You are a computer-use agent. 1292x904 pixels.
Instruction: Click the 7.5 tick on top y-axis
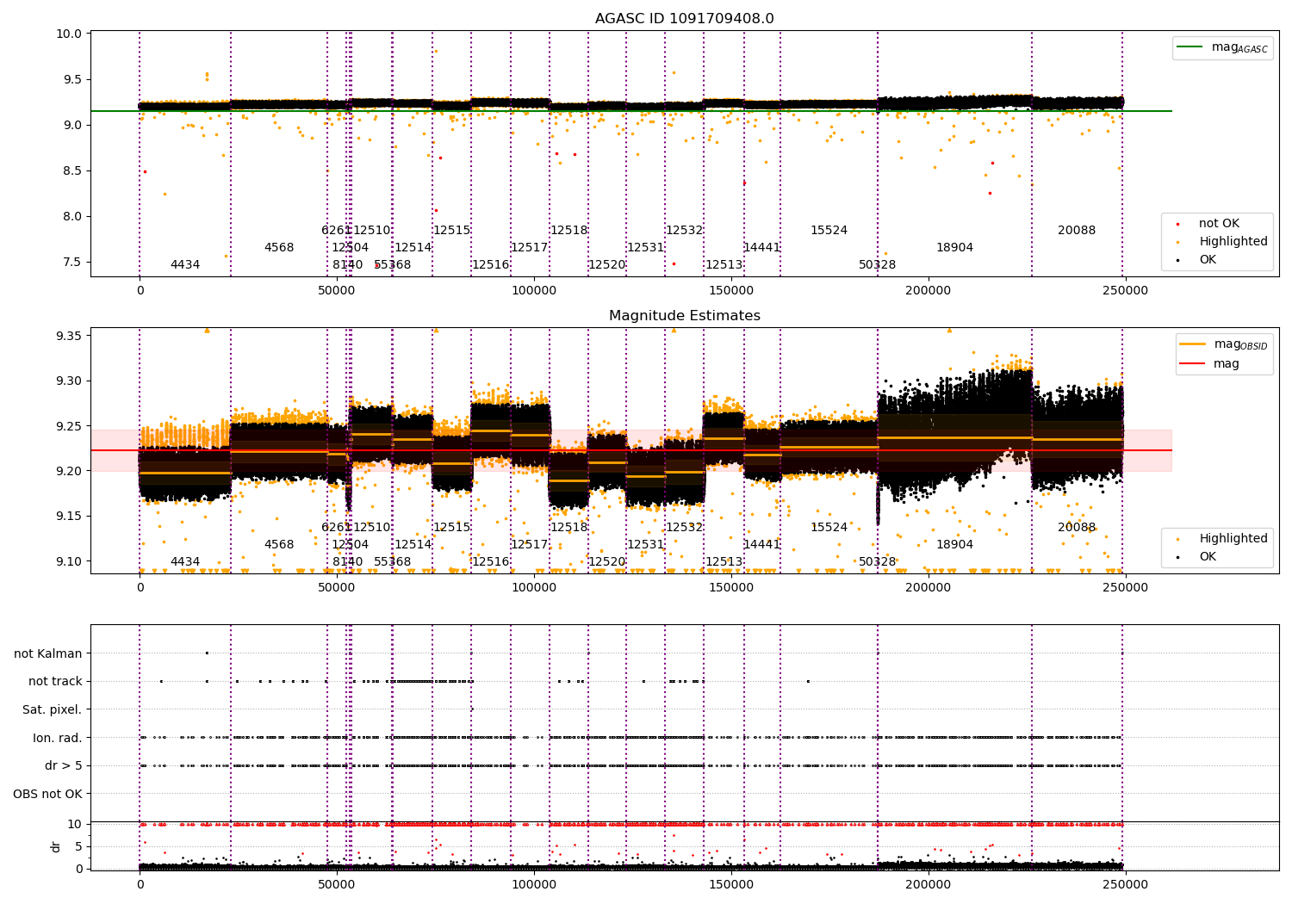(x=74, y=263)
